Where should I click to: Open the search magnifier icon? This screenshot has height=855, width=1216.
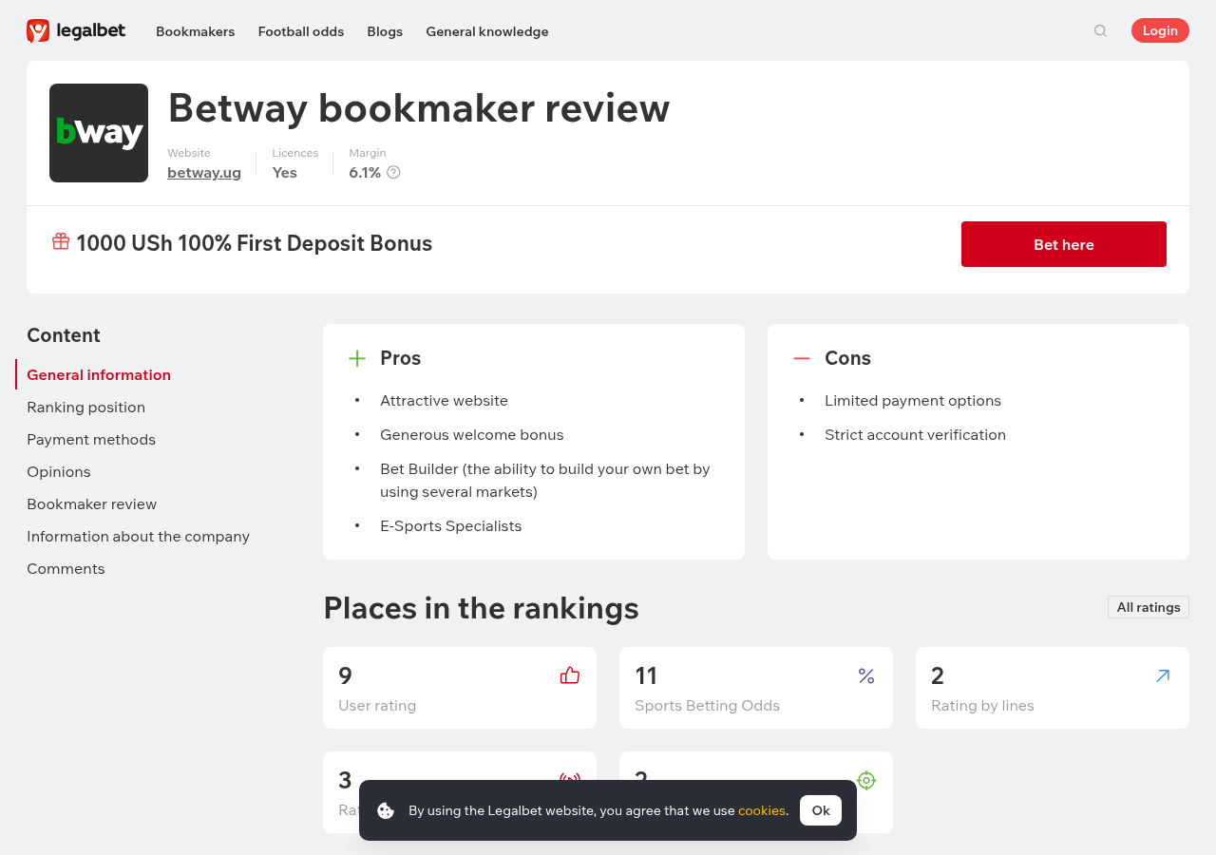pos(1100,30)
